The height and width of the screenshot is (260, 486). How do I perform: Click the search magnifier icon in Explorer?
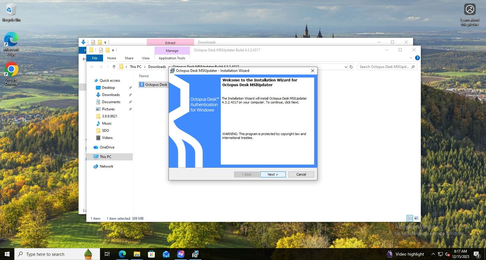[413, 67]
